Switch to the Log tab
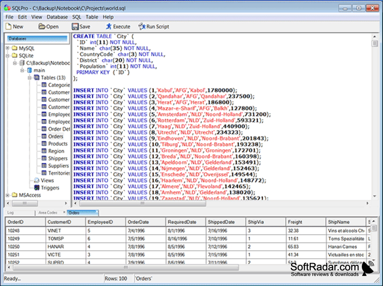The image size is (383, 286). tap(19, 213)
